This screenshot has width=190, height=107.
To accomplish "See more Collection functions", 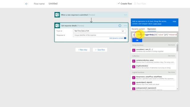I will (x=171, y=56).
